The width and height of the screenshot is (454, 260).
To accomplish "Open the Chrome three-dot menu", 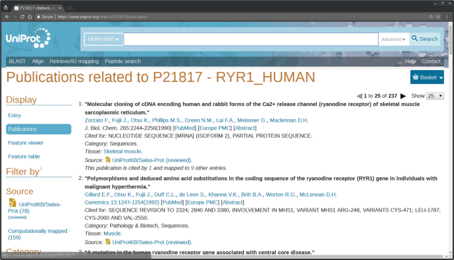I will tap(447, 17).
